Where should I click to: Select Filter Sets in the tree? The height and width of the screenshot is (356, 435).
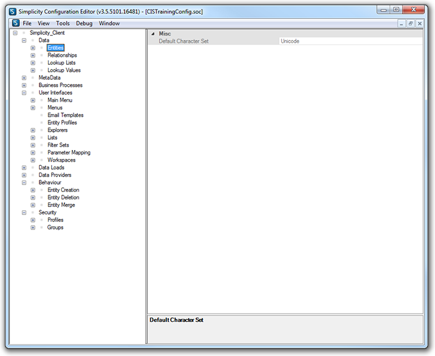(58, 145)
